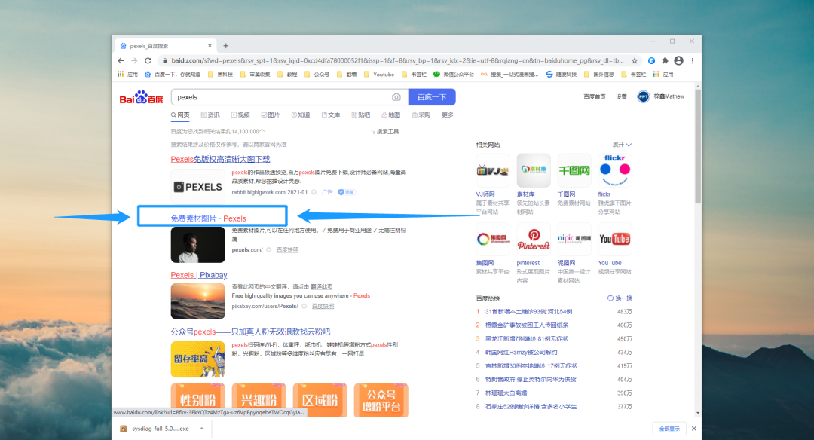Click the address bar URL
Image resolution: width=814 pixels, height=440 pixels.
[x=397, y=61]
